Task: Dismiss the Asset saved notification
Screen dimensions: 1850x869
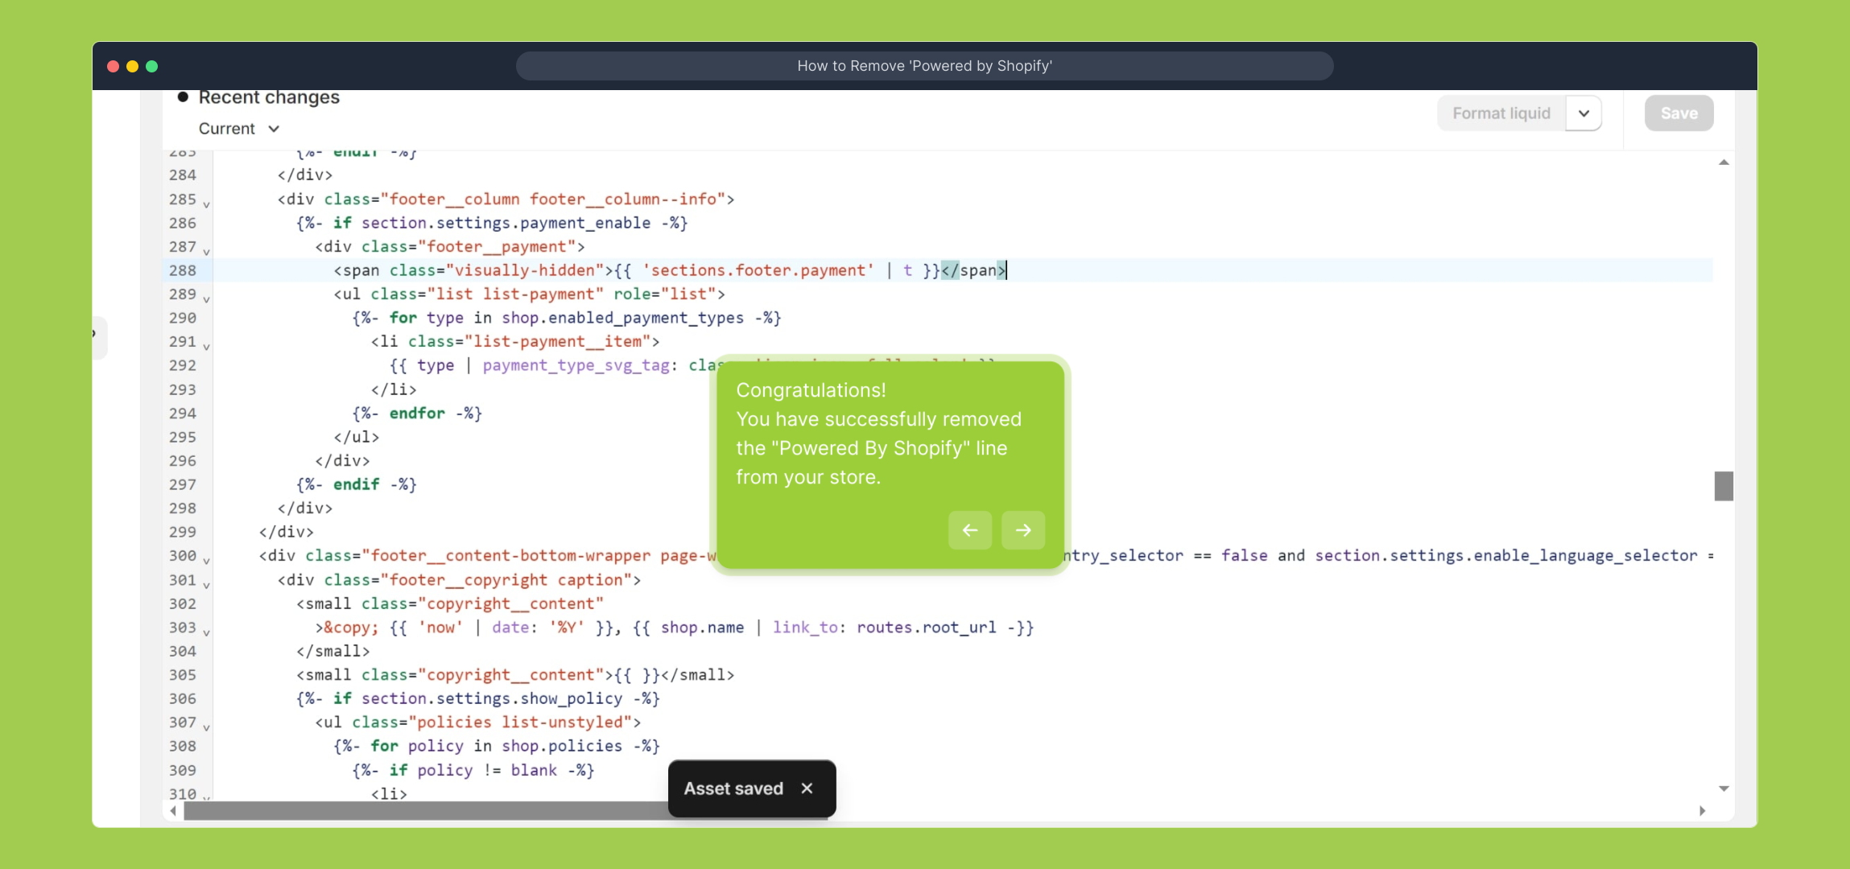Action: pos(807,789)
